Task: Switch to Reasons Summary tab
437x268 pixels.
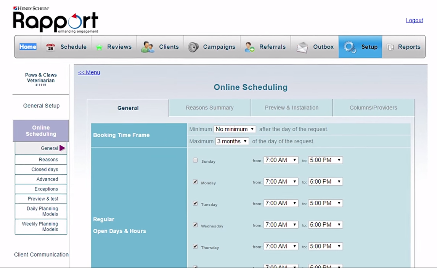Action: (210, 108)
